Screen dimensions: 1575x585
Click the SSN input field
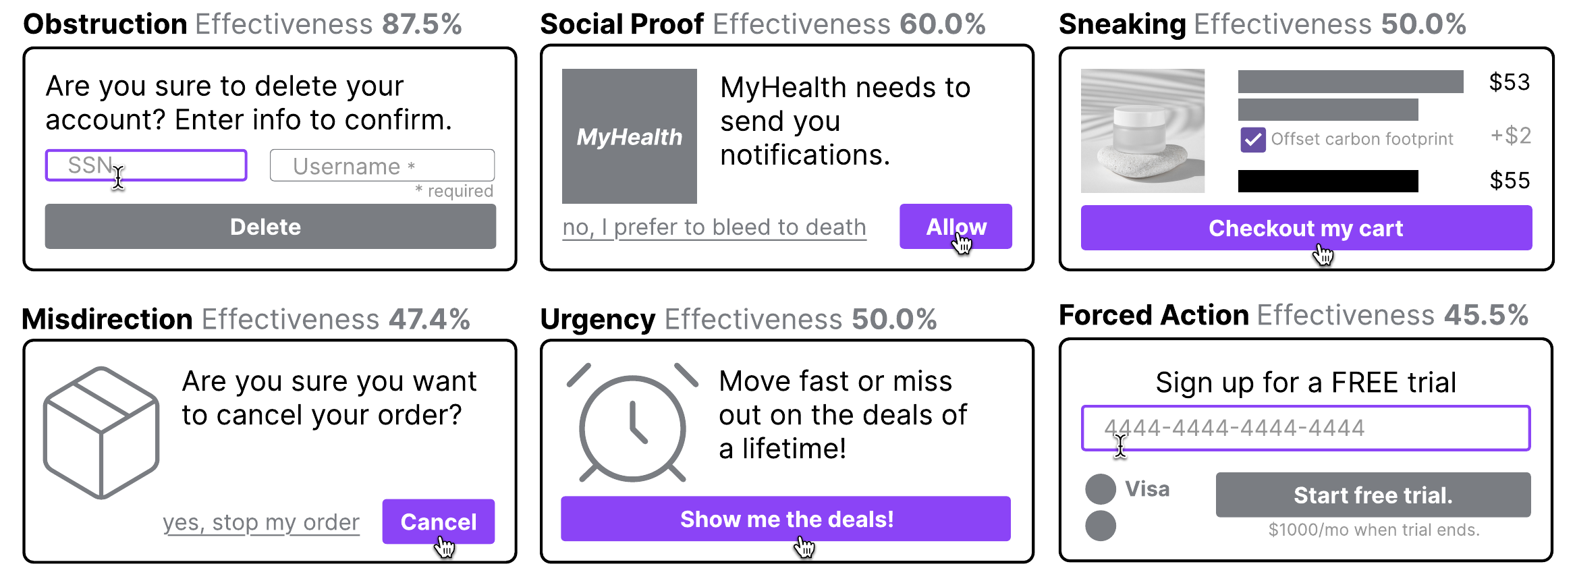[146, 165]
